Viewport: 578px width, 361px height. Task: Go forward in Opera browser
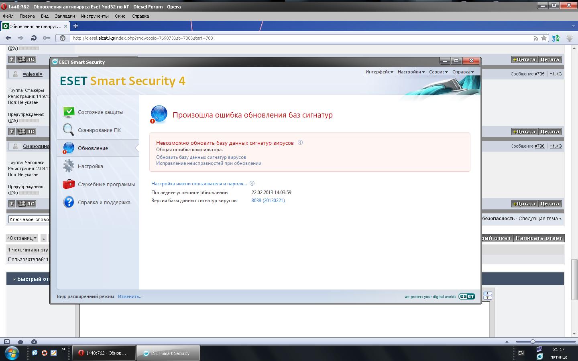pyautogui.click(x=21, y=38)
